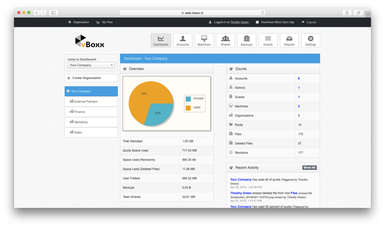Open the Dashboard section
Screen dimensions: 385x228
tap(160, 40)
